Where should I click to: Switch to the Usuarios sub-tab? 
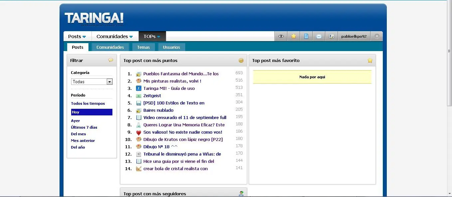pos(171,47)
